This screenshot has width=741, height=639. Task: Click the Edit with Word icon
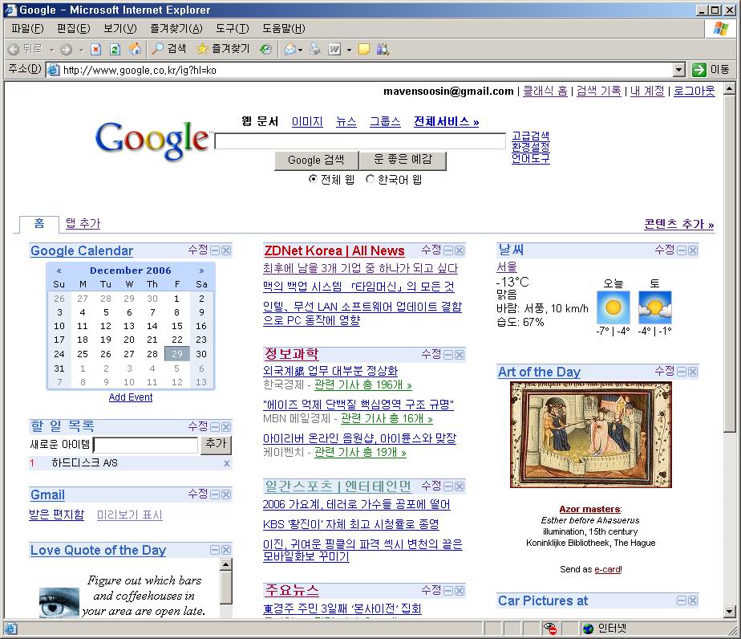pyautogui.click(x=334, y=49)
